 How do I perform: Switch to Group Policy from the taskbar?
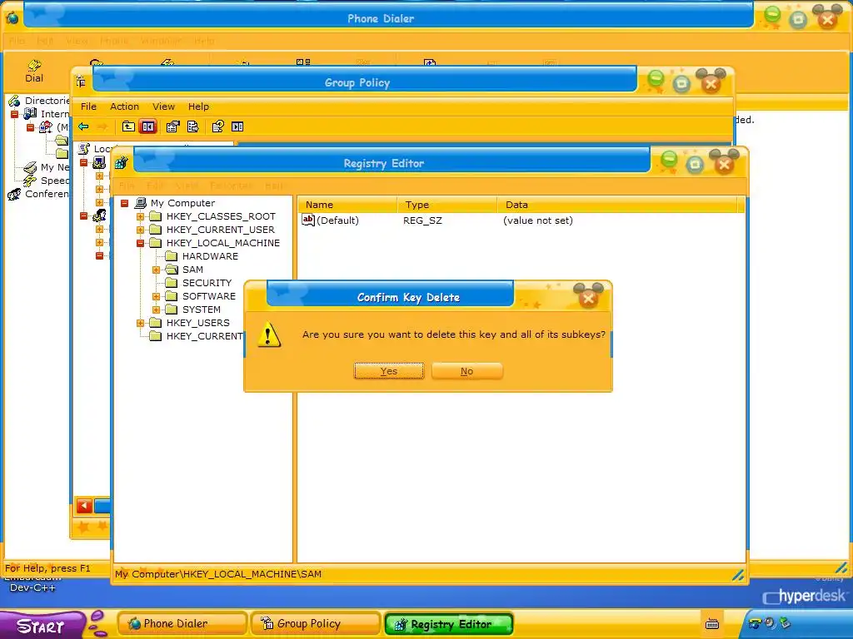(315, 624)
